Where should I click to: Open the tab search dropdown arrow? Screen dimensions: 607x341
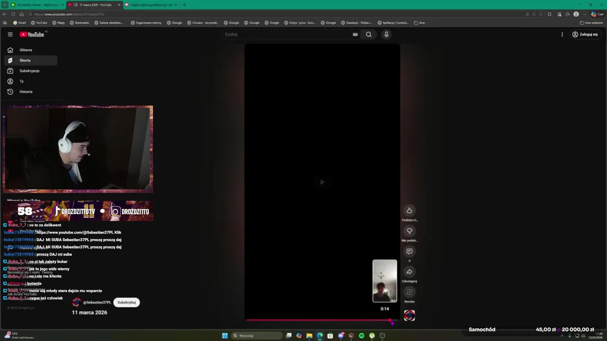(4, 5)
